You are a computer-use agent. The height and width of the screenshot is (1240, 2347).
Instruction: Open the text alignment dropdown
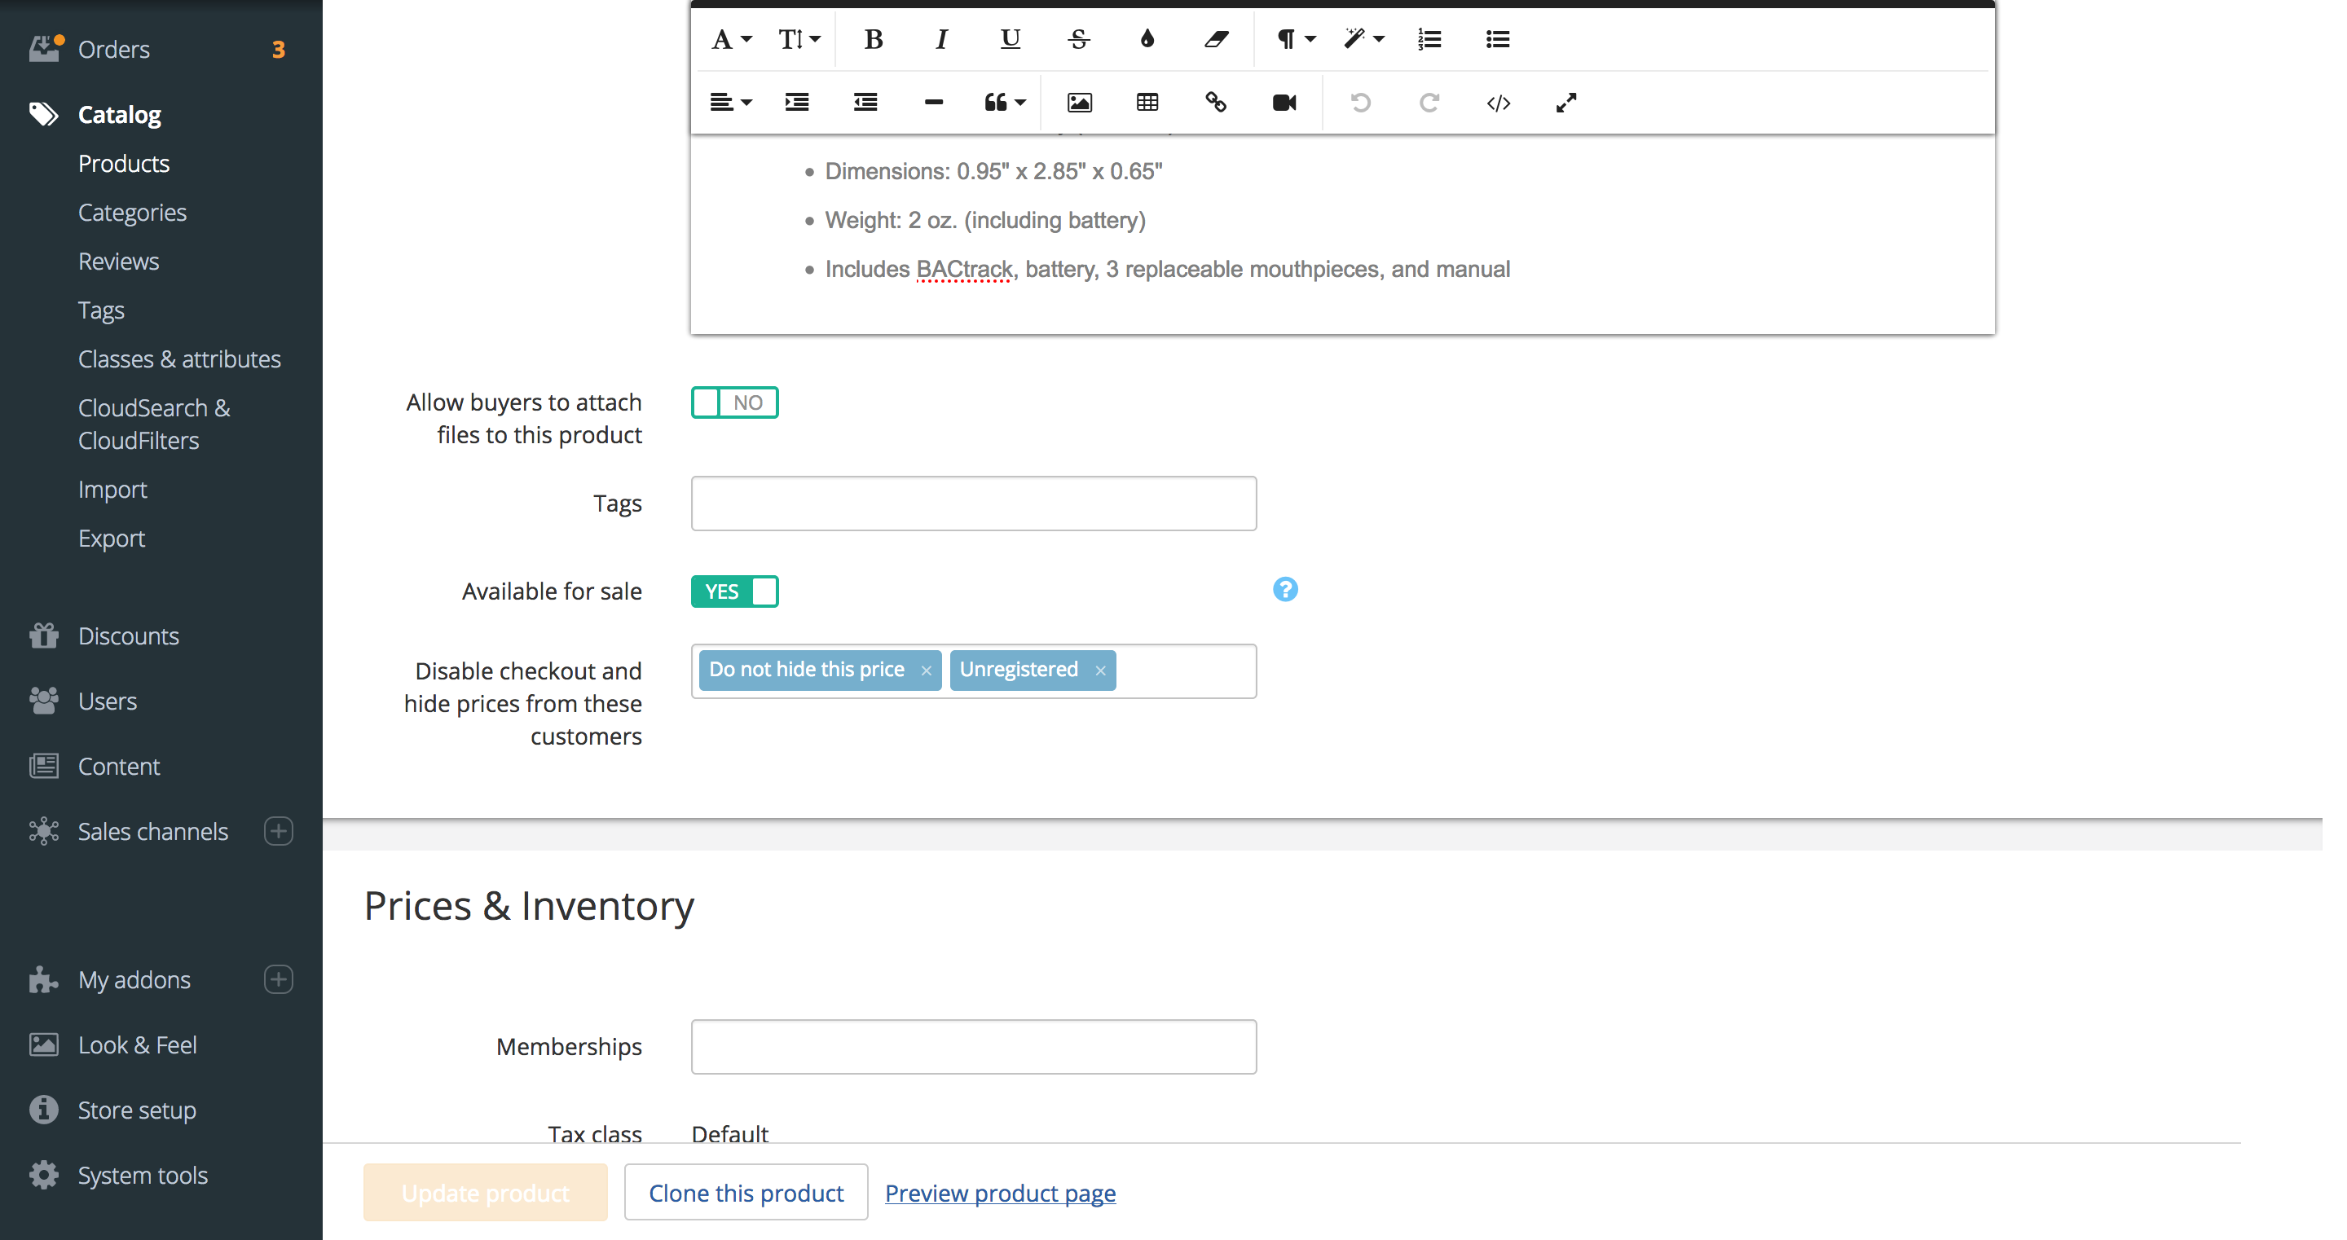point(731,102)
